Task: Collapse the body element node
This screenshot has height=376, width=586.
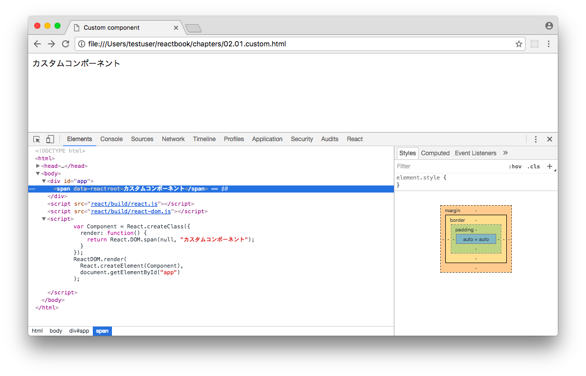Action: pyautogui.click(x=38, y=173)
